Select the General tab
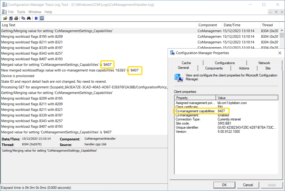Image resolution: width=285 pixels, height=191 pixels. pos(184,68)
